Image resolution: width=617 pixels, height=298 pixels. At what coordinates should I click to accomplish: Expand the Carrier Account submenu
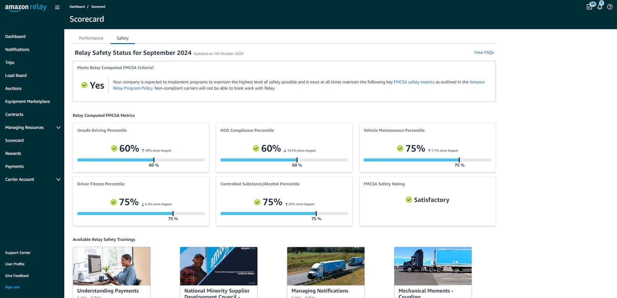[x=58, y=180]
